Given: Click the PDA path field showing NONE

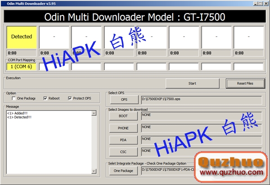Looking at the screenshot, I should point(202,140).
